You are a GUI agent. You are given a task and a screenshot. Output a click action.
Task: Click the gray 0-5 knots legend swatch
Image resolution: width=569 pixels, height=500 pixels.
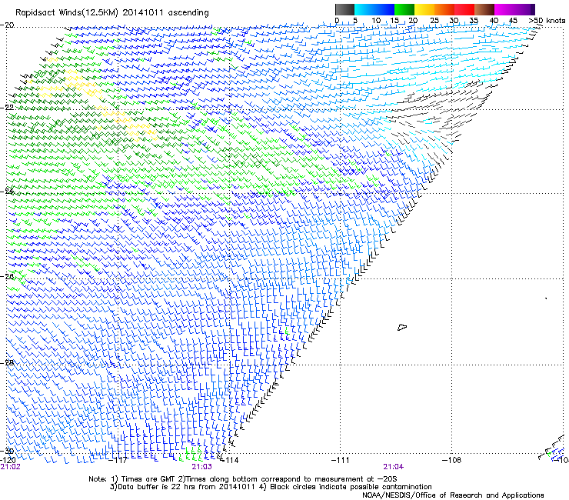coord(344,9)
